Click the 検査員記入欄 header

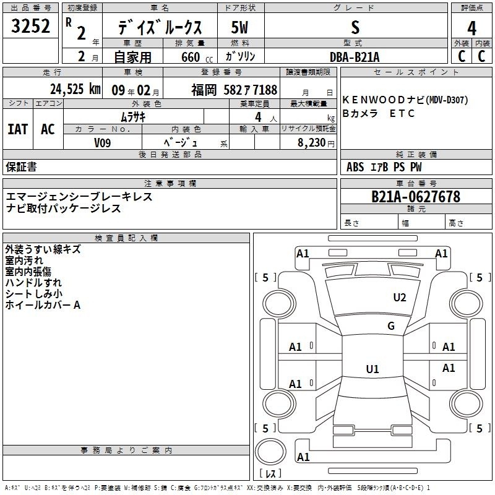126,238
